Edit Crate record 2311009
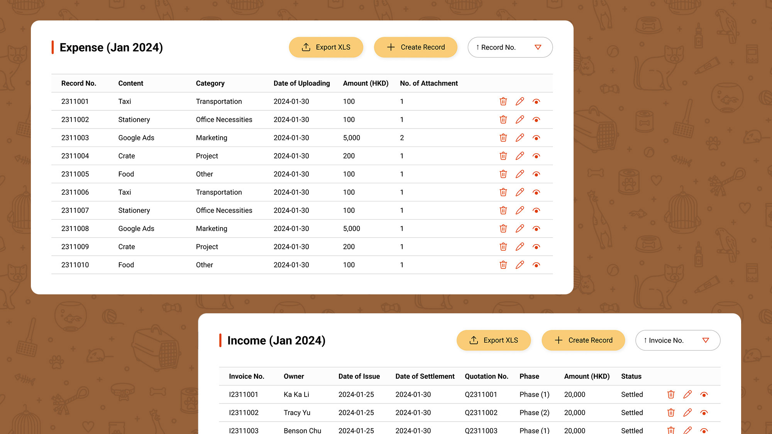This screenshot has width=772, height=434. click(x=520, y=247)
